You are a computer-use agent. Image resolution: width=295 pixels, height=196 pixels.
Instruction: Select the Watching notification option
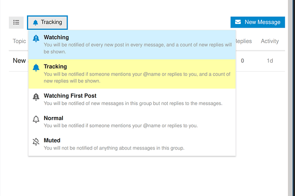point(132,44)
